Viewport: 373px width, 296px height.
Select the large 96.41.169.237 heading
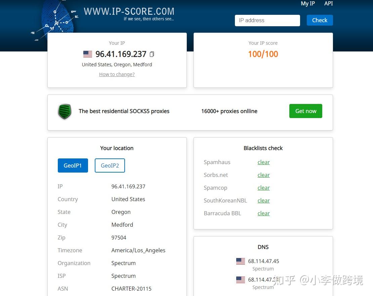click(121, 54)
